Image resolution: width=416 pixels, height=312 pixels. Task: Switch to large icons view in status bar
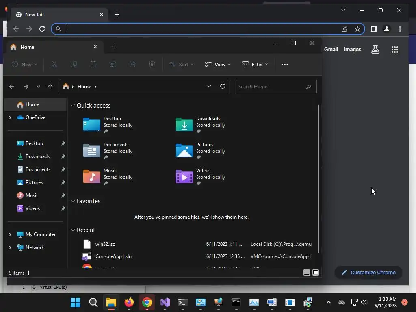point(315,273)
